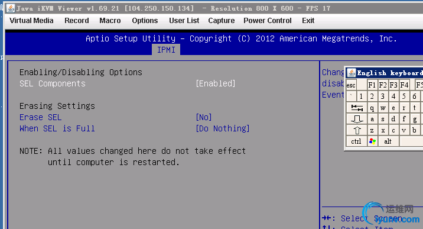Click the spacebar on virtual keyboard
The width and height of the screenshot is (423, 229).
[411, 141]
